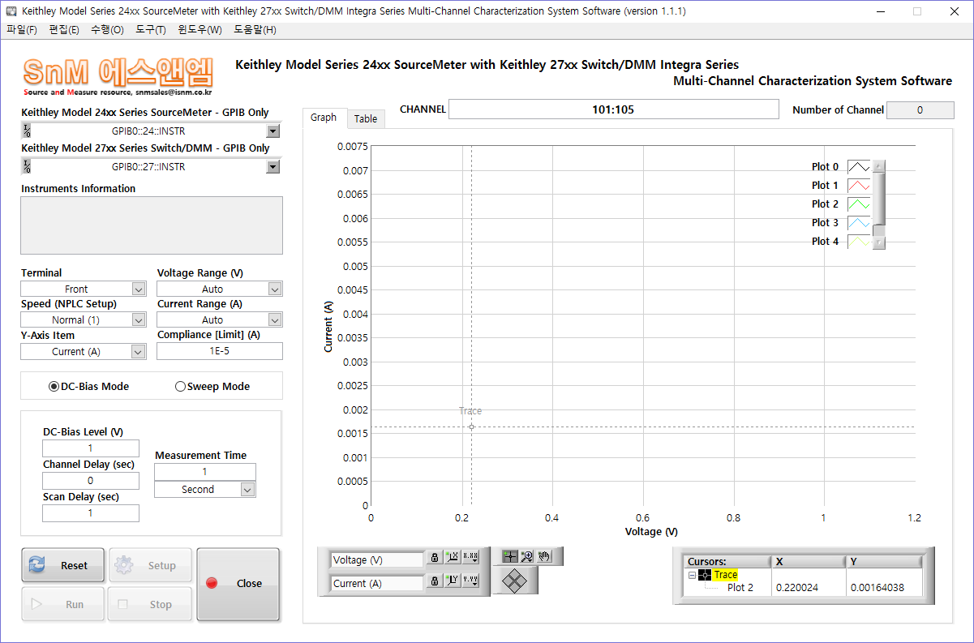Click the diamond cursor mover control
Viewport: 974px width, 643px height.
click(515, 581)
